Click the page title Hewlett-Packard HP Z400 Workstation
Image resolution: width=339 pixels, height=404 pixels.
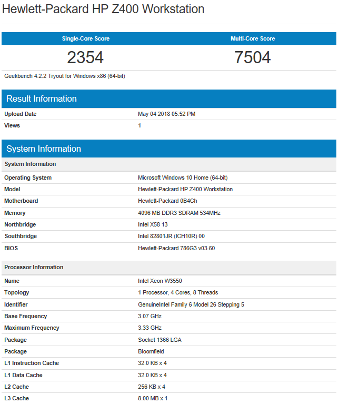(103, 9)
